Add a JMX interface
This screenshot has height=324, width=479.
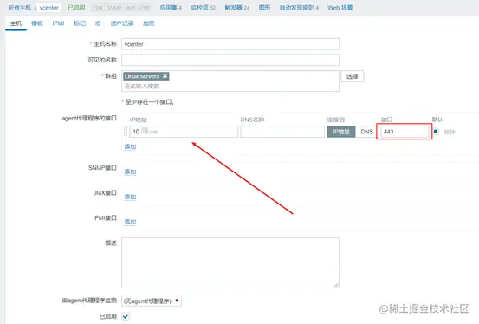130,197
